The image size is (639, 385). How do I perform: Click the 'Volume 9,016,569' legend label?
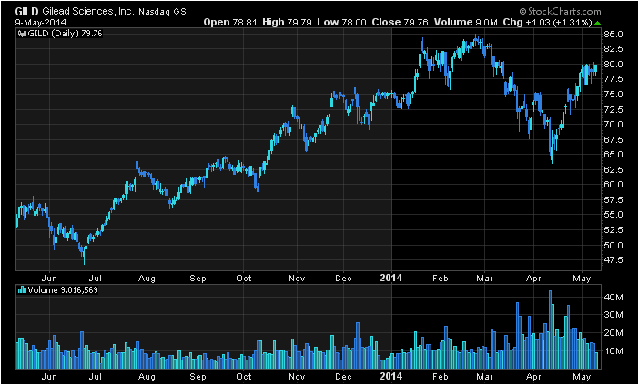pos(63,290)
